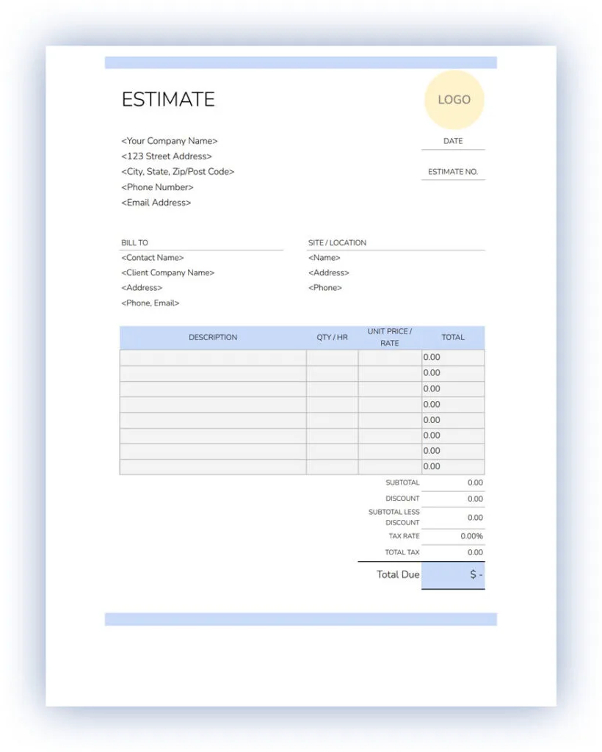The height and width of the screenshot is (752, 602).
Task: Click the yellow LOGO circle placeholder
Action: click(454, 100)
